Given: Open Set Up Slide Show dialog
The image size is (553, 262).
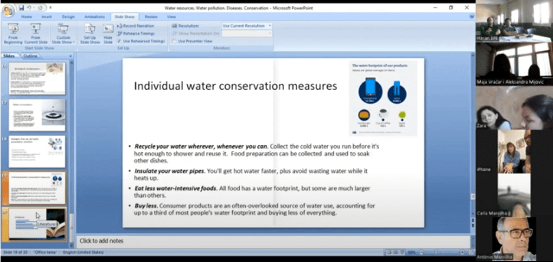Looking at the screenshot, I should pos(90,33).
